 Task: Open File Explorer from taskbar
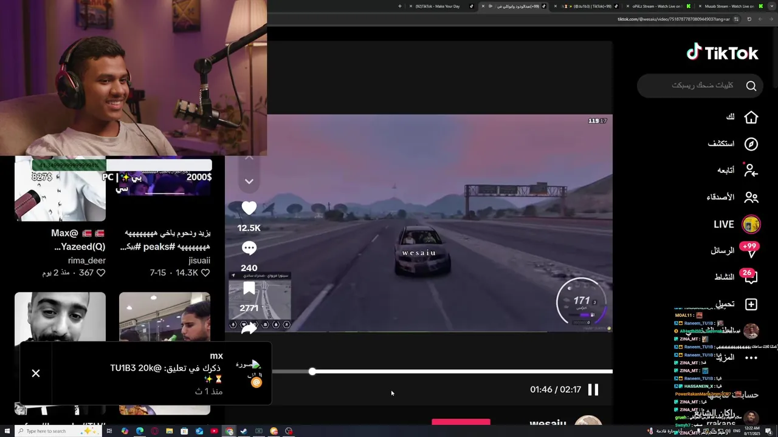pyautogui.click(x=170, y=431)
